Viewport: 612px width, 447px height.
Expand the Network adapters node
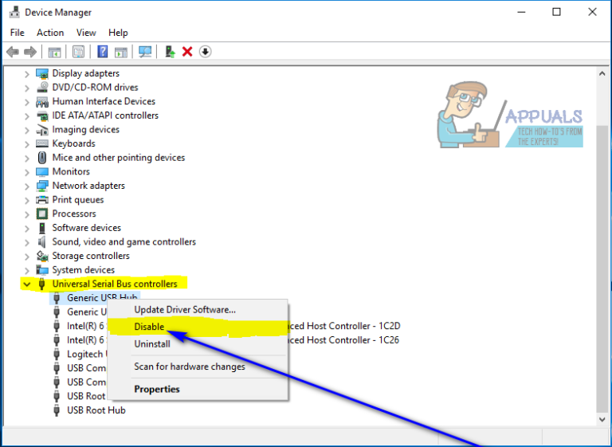click(x=27, y=186)
